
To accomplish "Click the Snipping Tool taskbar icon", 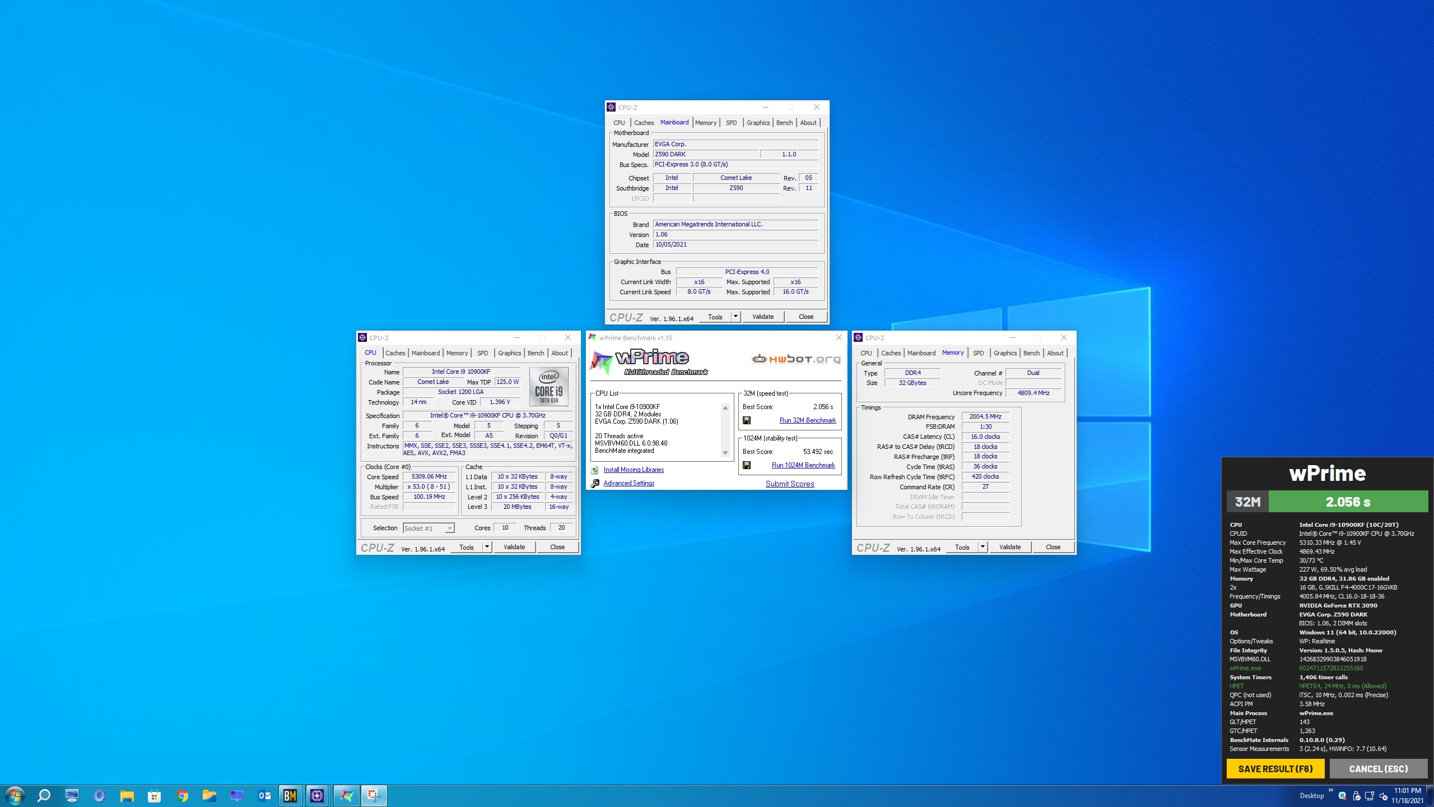I will (374, 795).
